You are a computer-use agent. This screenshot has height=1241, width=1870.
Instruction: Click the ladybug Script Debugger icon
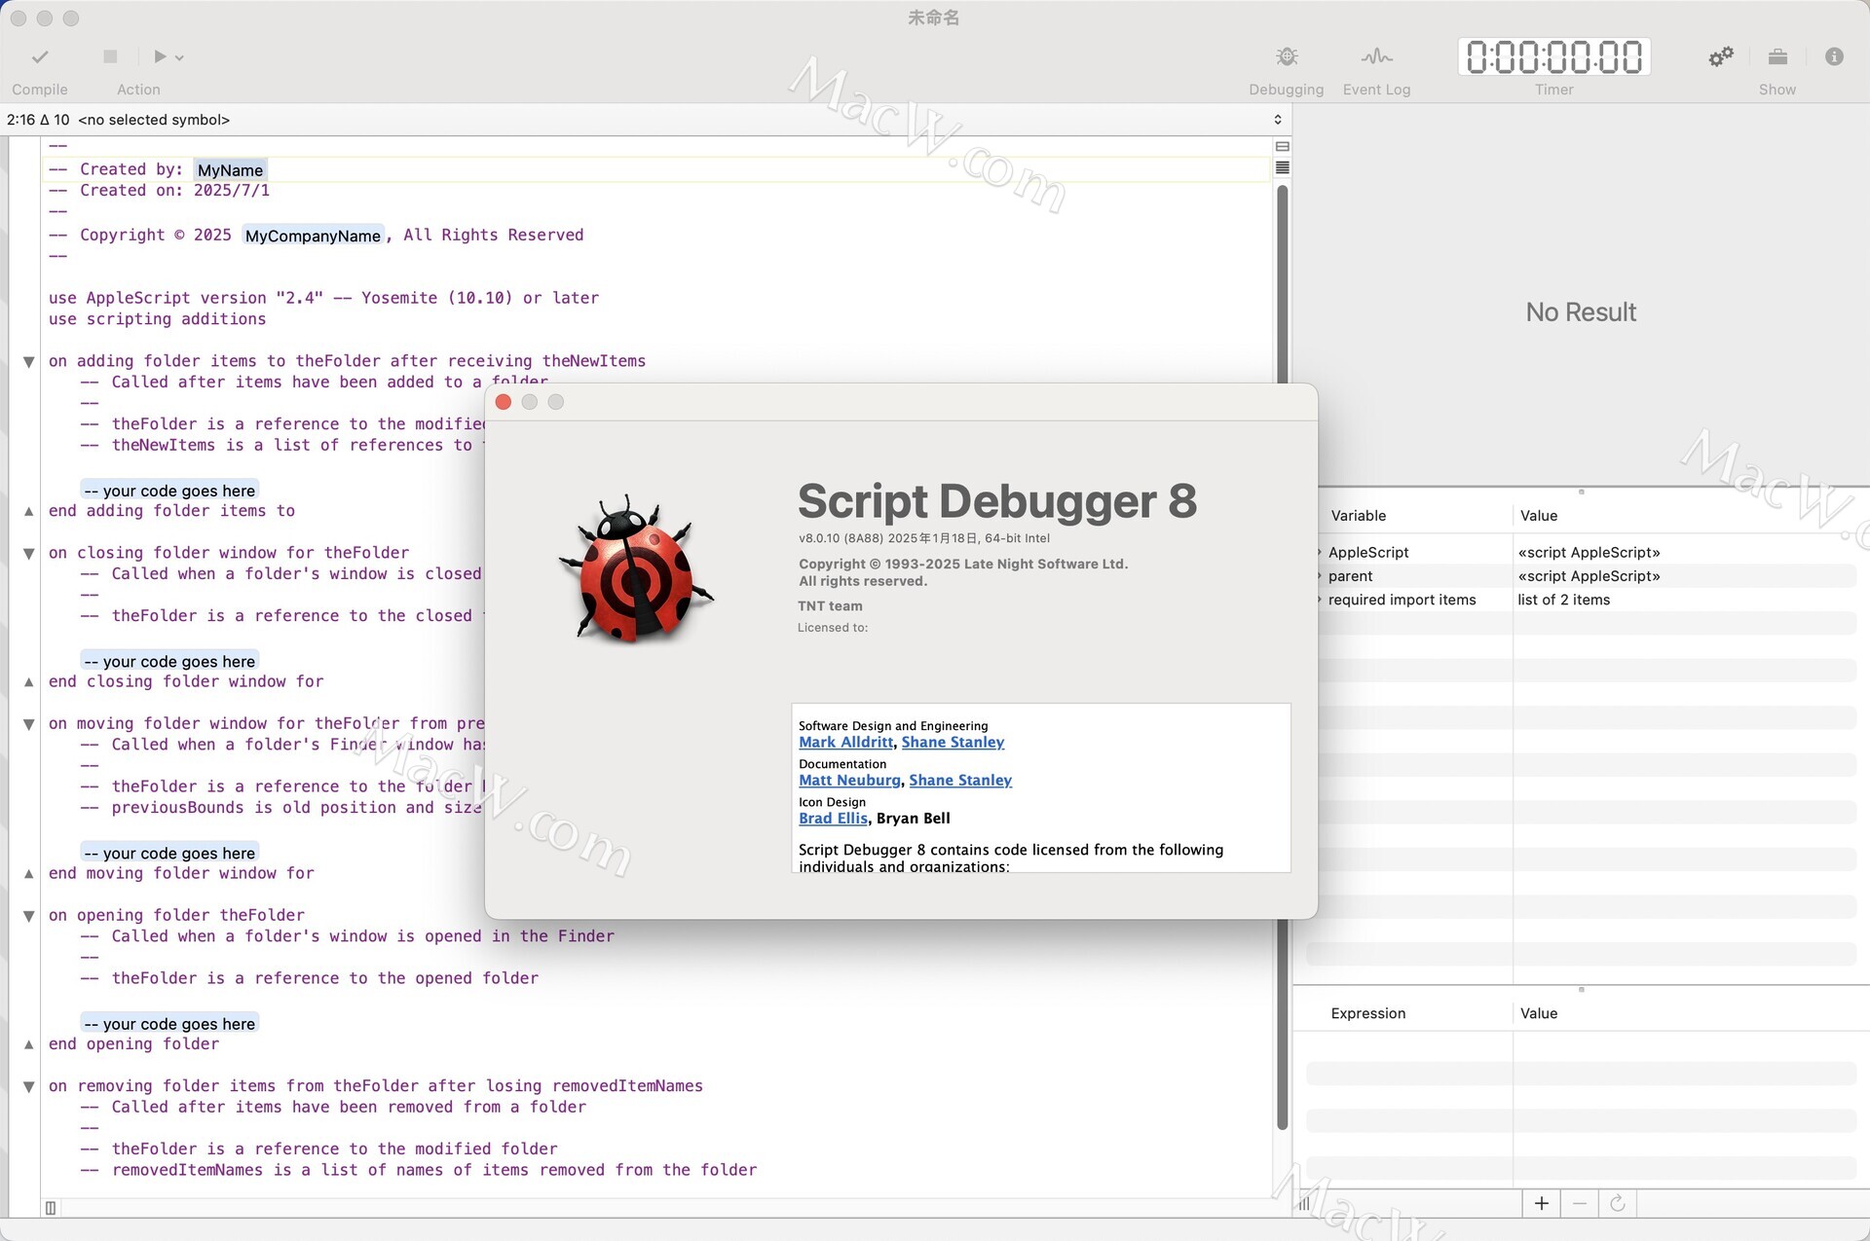(636, 569)
